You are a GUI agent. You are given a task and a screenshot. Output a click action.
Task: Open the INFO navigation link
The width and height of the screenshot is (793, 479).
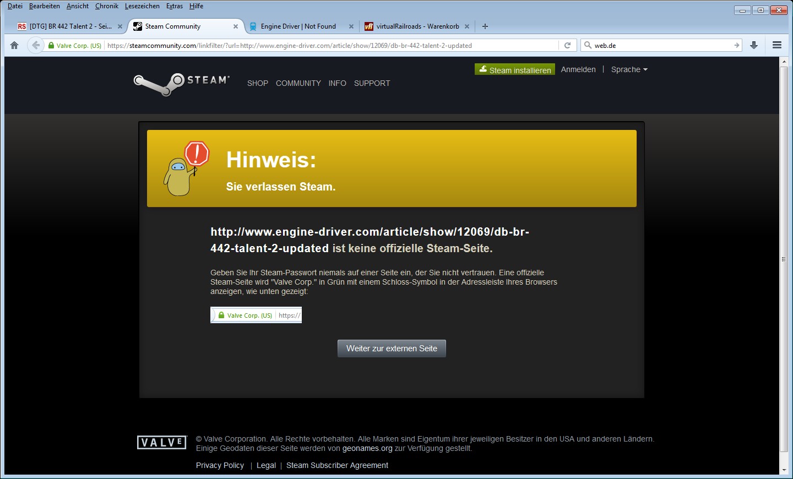point(338,83)
